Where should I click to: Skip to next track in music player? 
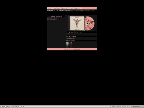[x=7, y=106]
